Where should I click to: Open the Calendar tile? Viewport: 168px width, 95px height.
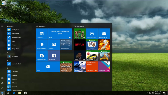pos(42,34)
